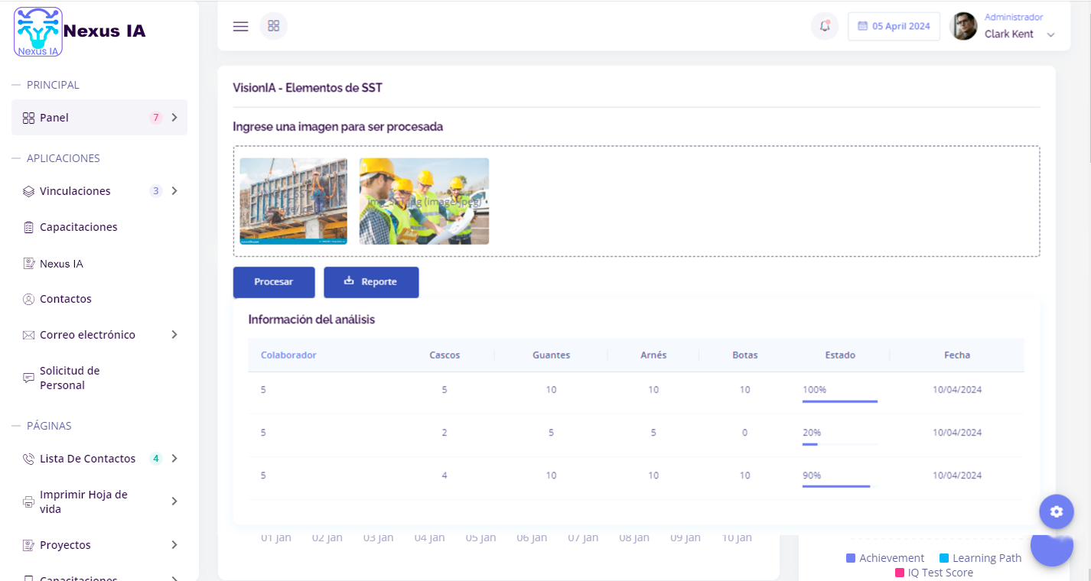This screenshot has height=581, width=1091.
Task: Click the 3 badge on Vinculaciones
Action: click(156, 191)
